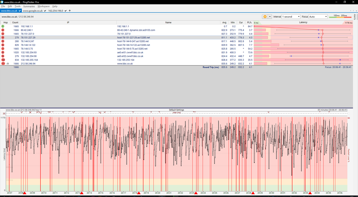Click the checkmark on the www.google.co.uk tab
This screenshot has width=358, height=197.
[45, 11]
